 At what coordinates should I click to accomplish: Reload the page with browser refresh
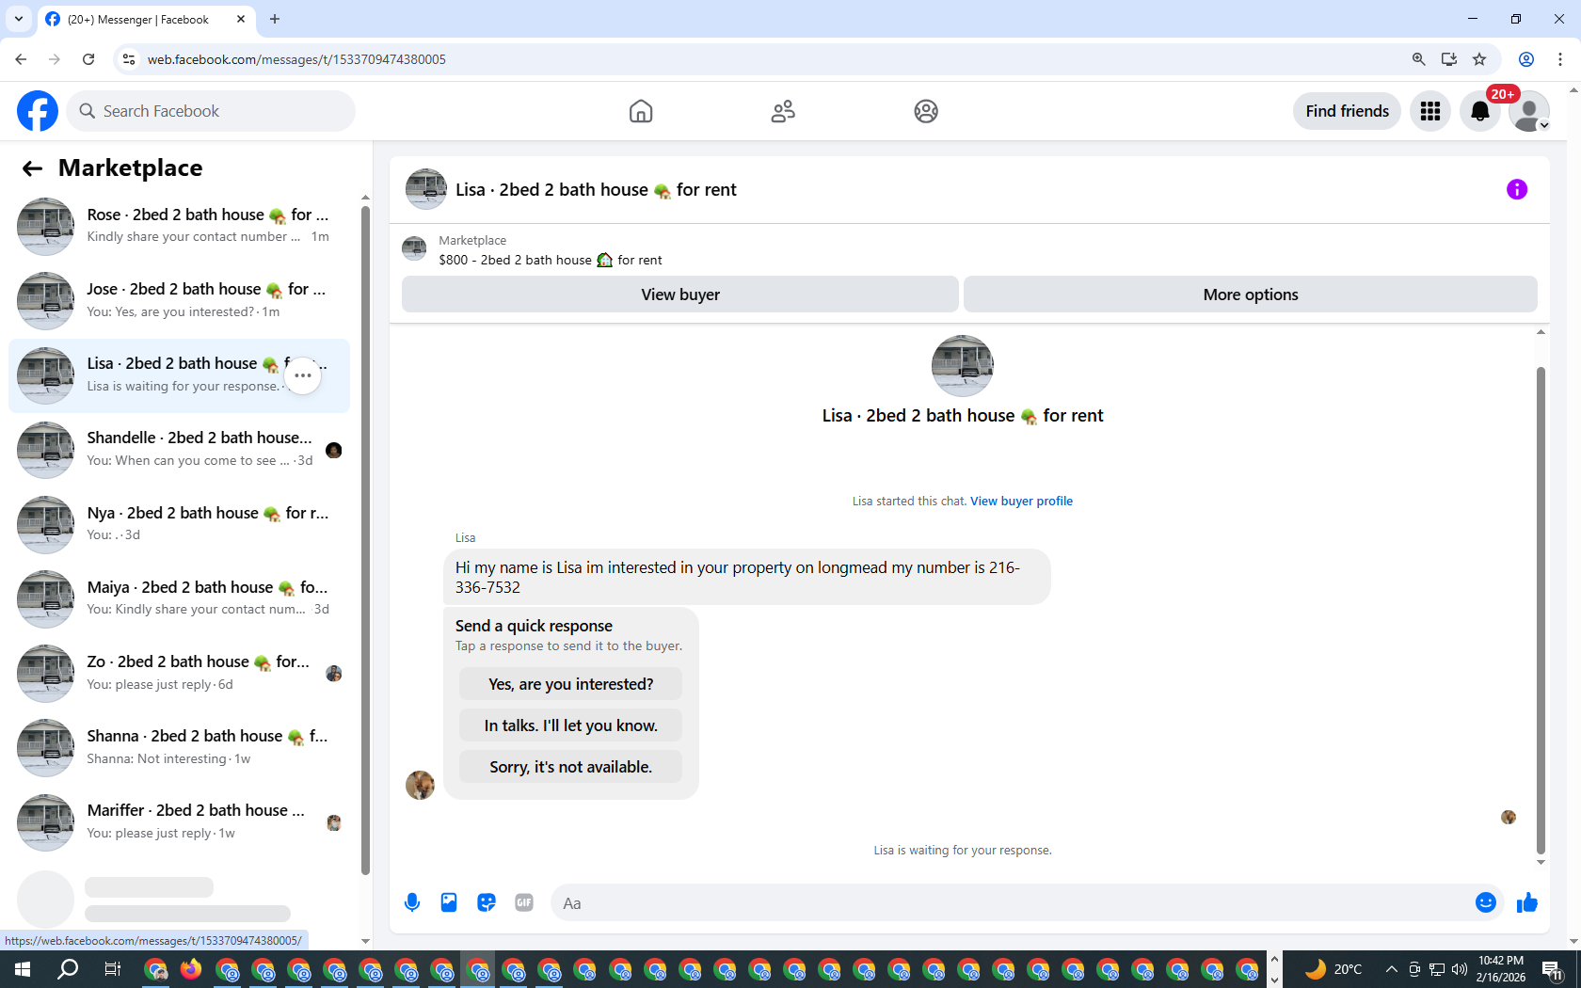88,59
